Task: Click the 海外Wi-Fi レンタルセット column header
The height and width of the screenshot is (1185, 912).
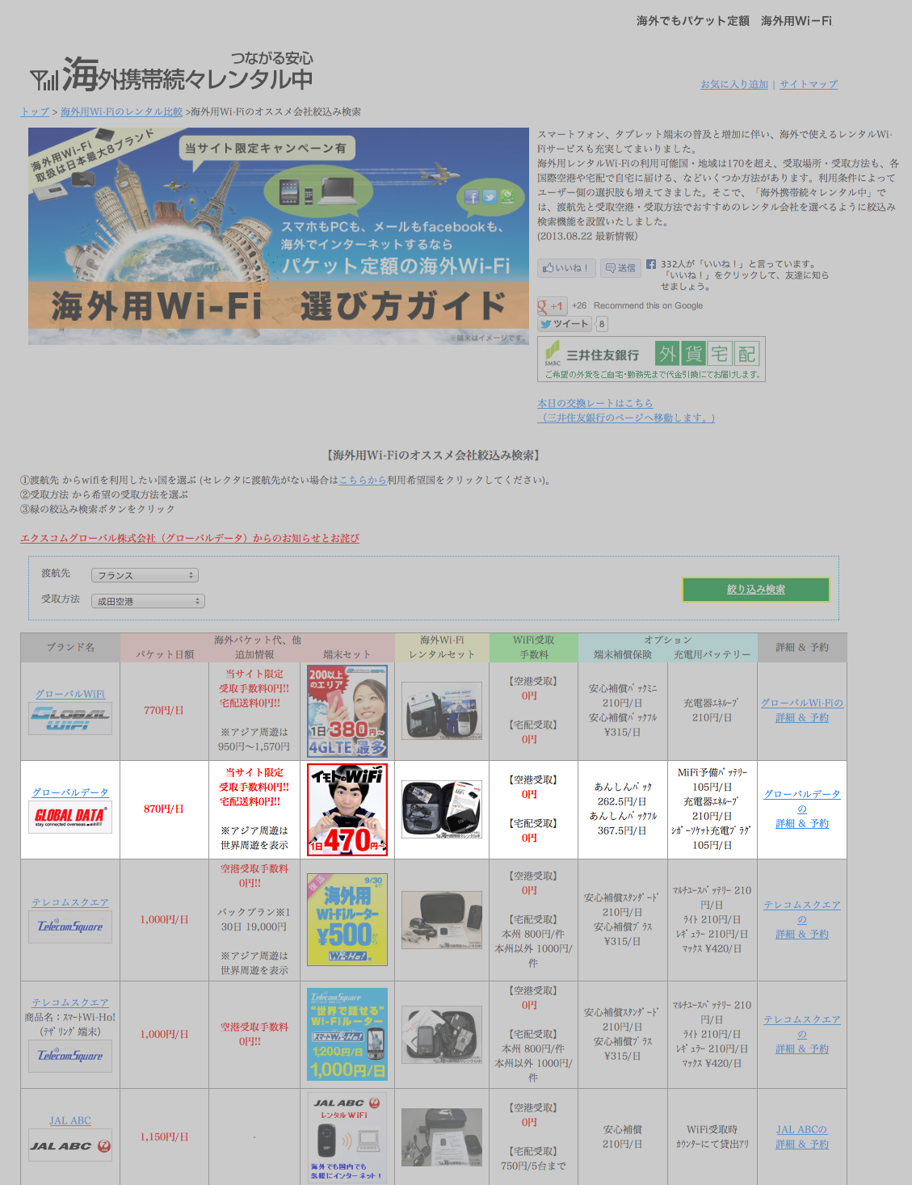Action: pos(442,647)
